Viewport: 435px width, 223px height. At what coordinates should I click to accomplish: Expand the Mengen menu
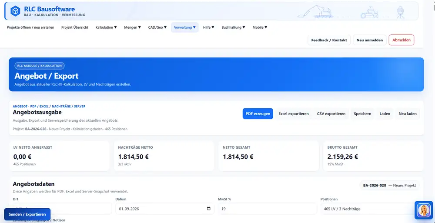pyautogui.click(x=133, y=27)
